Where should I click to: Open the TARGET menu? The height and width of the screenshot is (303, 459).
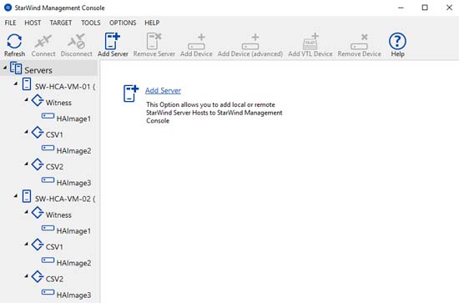(61, 23)
